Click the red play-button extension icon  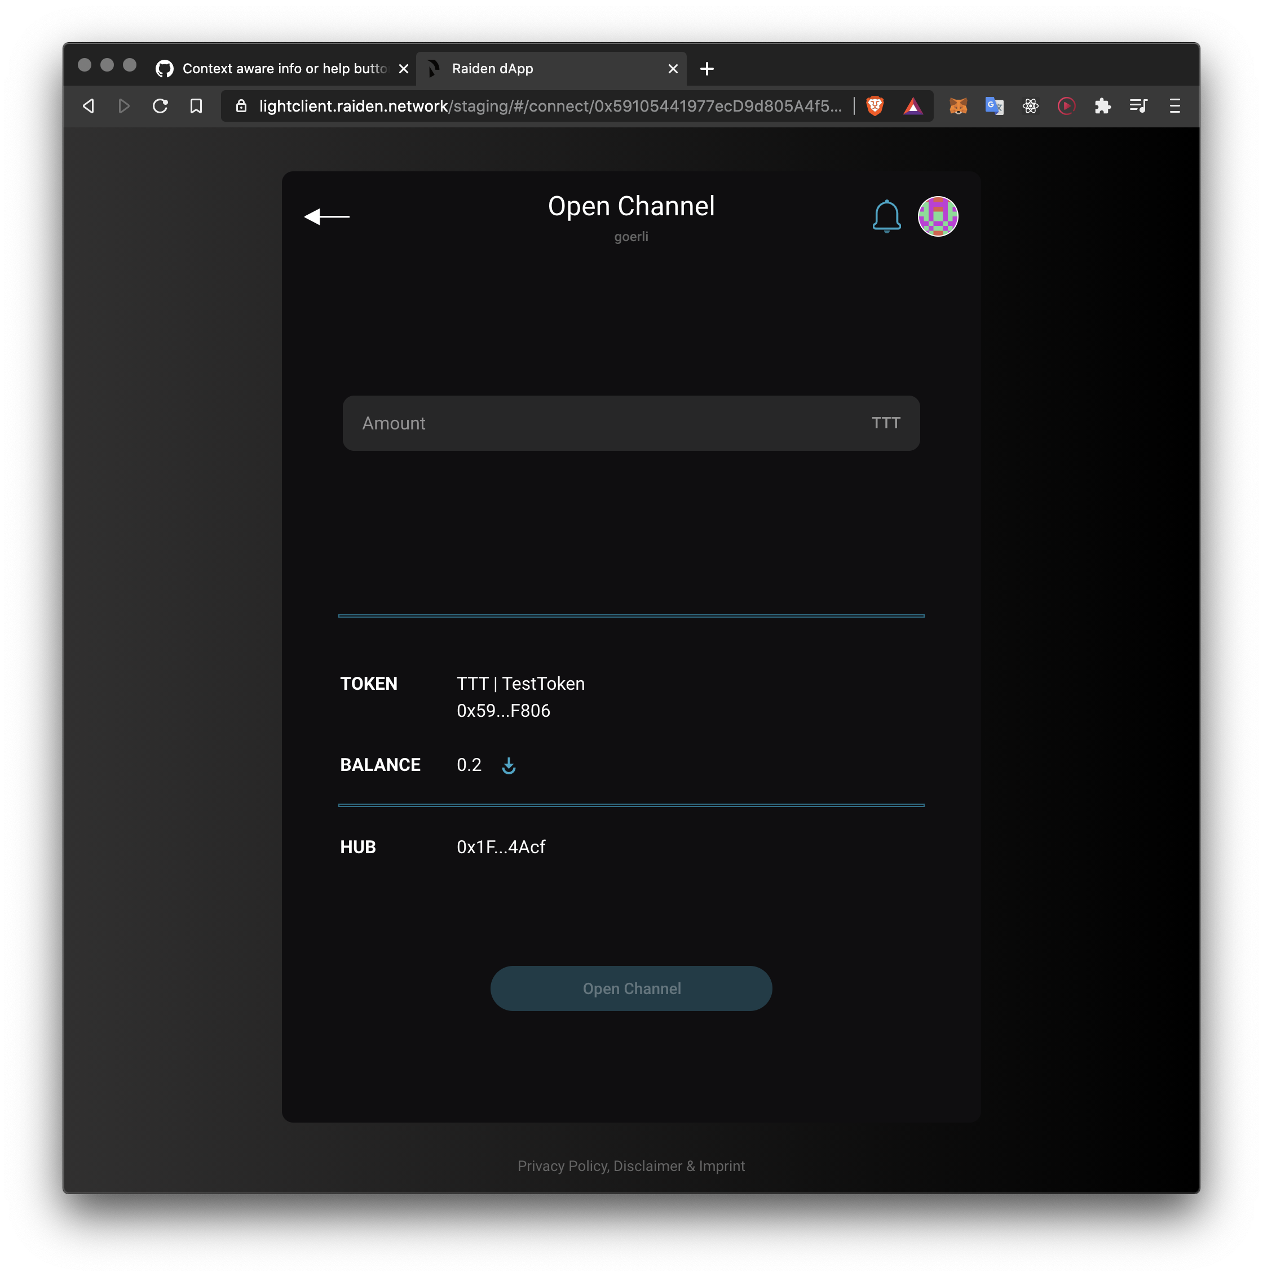coord(1066,106)
